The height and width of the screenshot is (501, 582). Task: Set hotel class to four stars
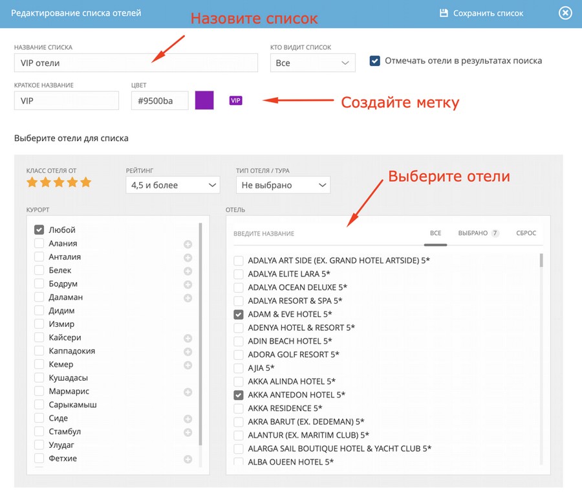tap(72, 182)
